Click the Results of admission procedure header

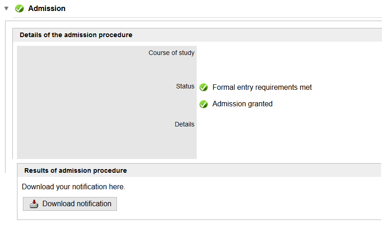(x=76, y=170)
